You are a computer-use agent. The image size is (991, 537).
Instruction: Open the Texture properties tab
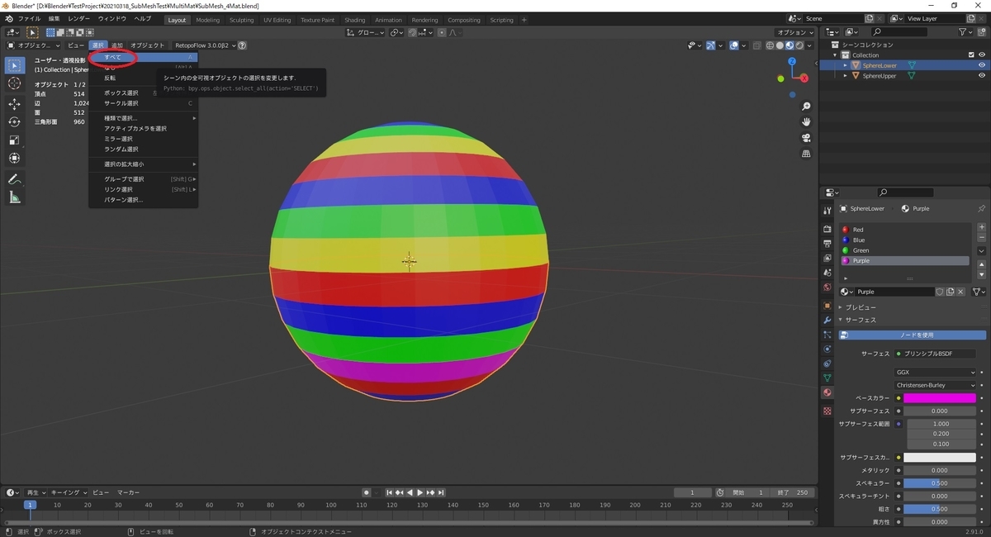coord(827,411)
